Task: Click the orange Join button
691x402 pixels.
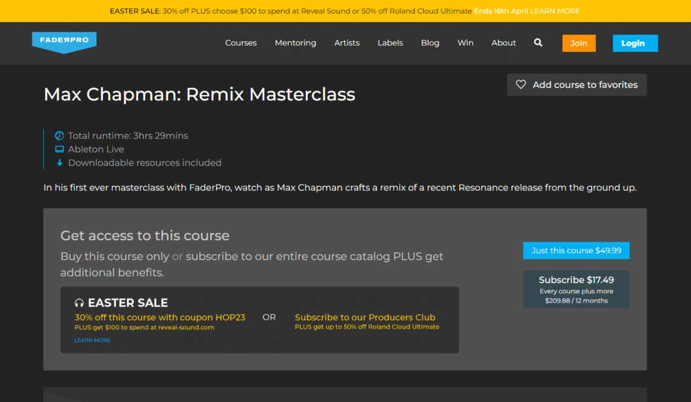Action: click(x=578, y=43)
